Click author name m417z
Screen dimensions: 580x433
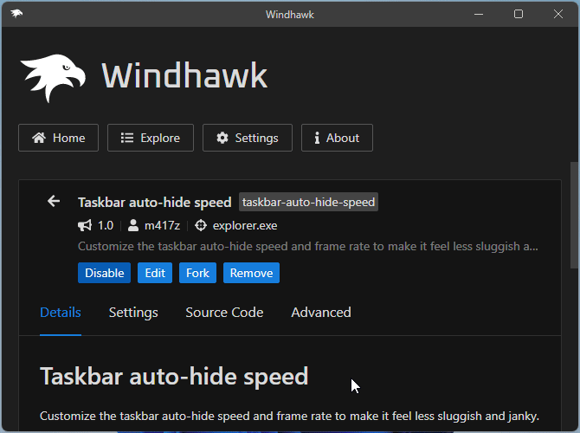pos(163,225)
